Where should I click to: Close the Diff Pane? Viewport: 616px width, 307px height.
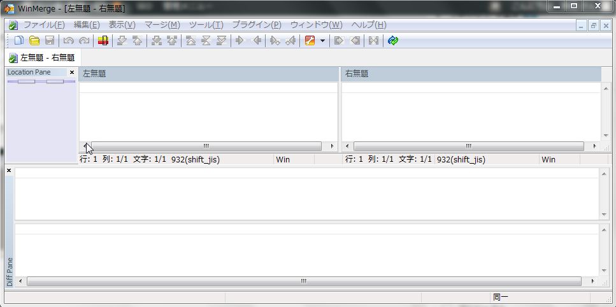9,171
